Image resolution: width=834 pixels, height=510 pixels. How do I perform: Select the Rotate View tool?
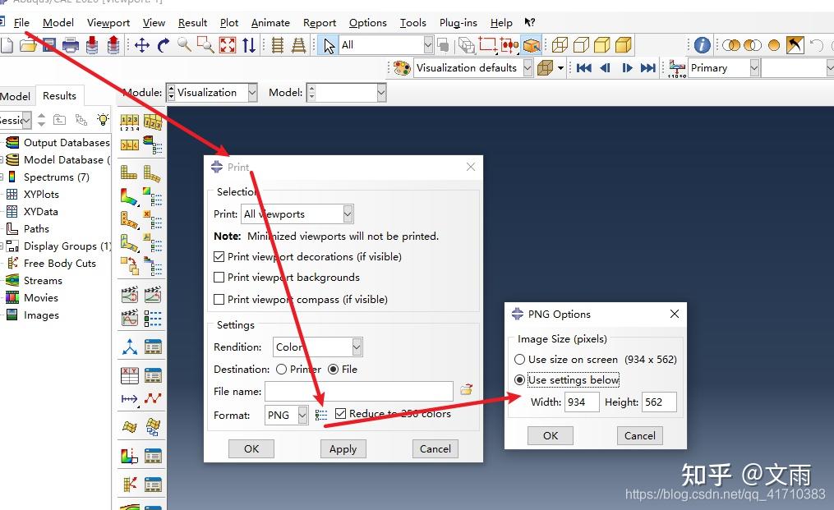(162, 45)
